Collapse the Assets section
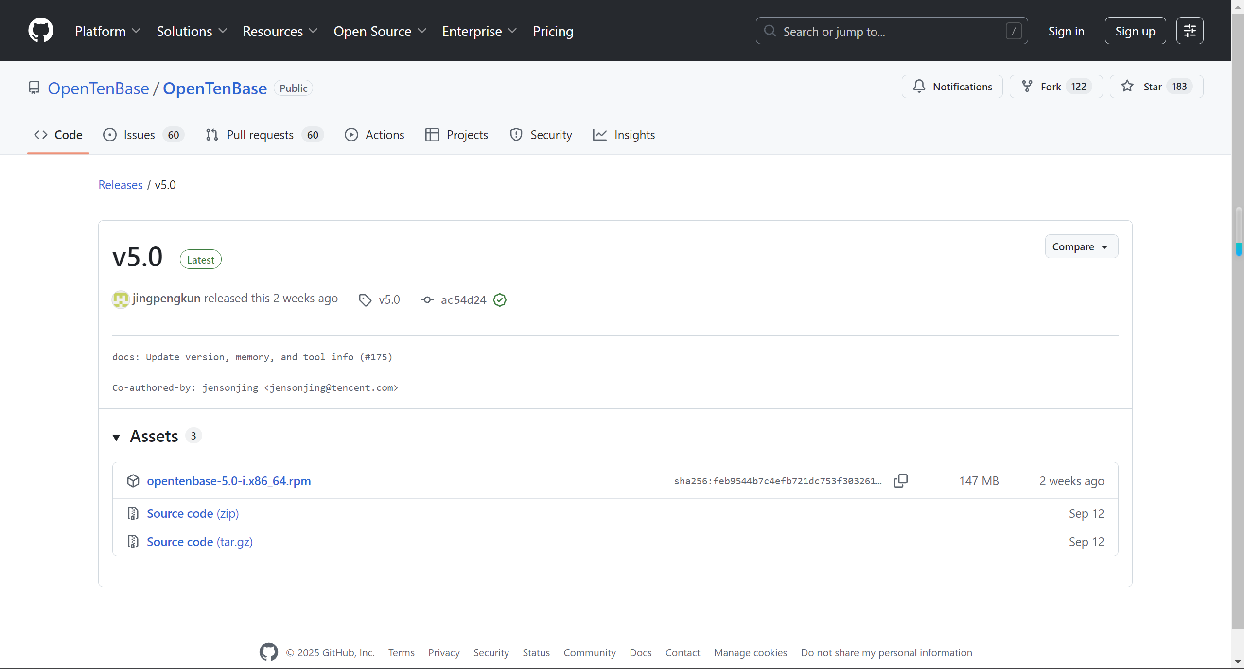This screenshot has height=669, width=1244. (x=116, y=437)
